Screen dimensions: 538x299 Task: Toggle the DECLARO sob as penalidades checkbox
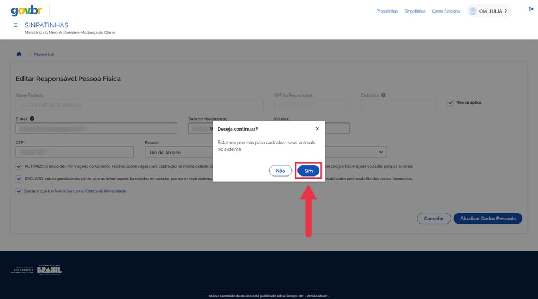(19, 179)
